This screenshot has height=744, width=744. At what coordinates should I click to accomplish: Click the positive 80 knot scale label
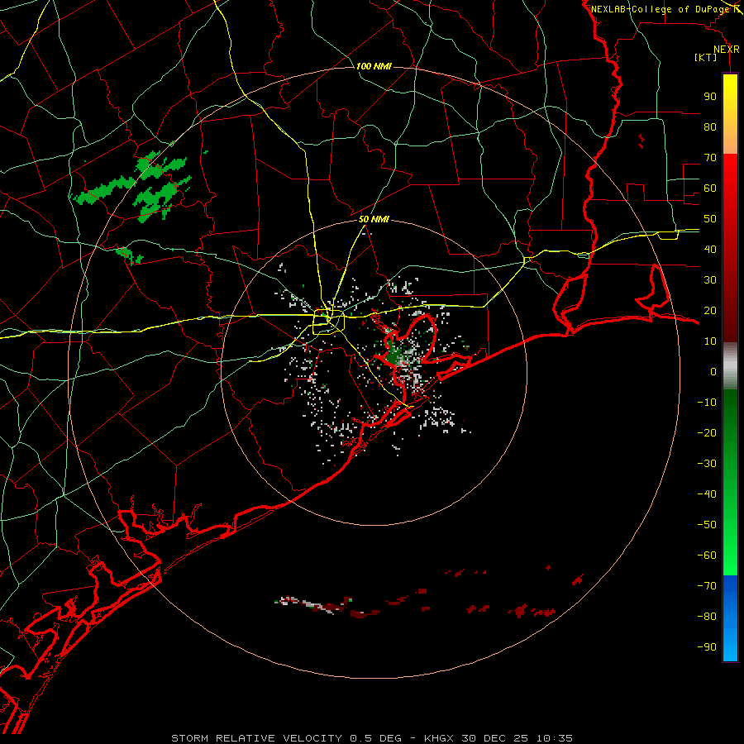tap(710, 126)
